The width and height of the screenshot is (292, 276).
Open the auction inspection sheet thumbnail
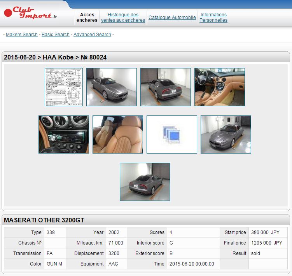click(64, 87)
